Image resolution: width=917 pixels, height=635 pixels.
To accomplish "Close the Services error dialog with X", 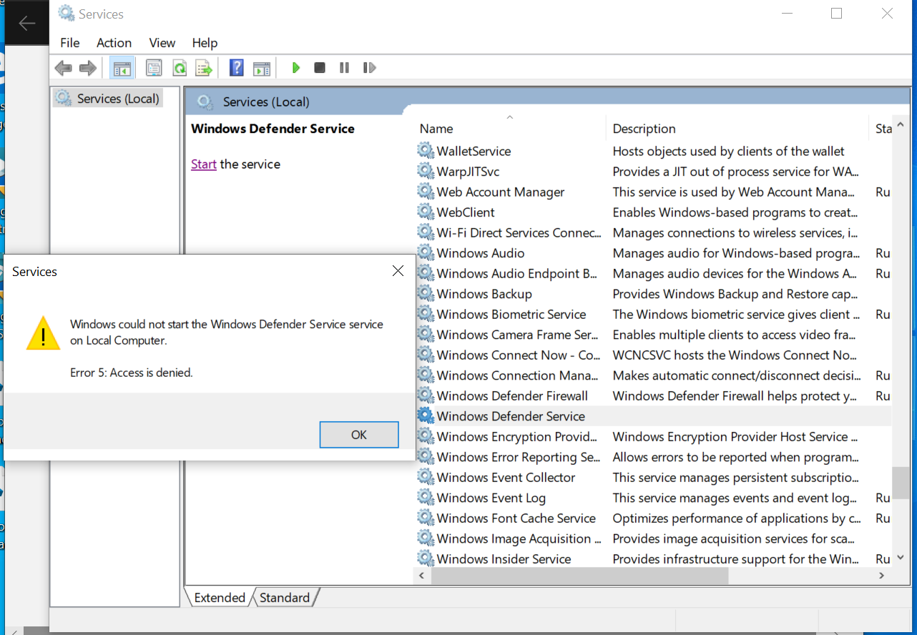I will tap(398, 271).
